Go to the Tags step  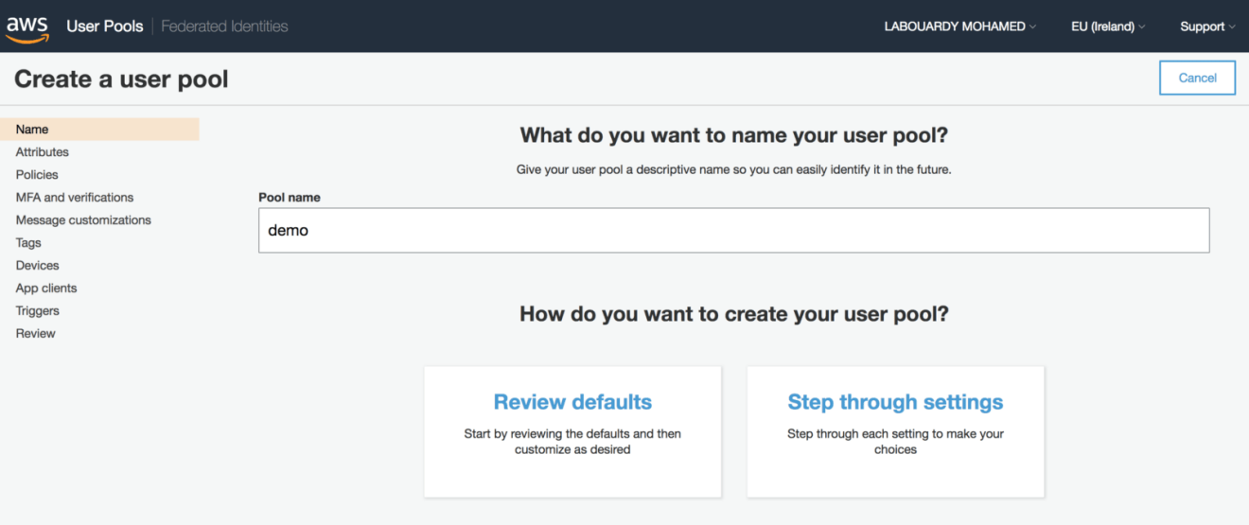28,243
